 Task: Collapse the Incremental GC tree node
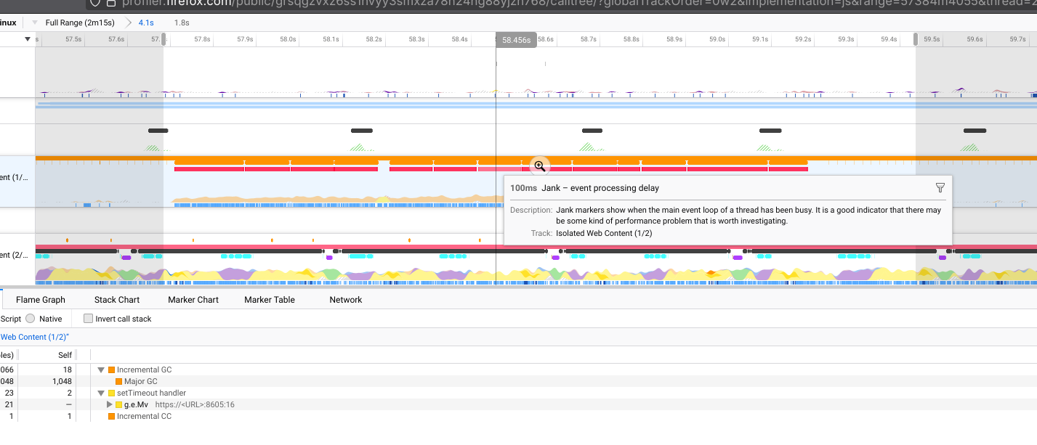pyautogui.click(x=102, y=370)
